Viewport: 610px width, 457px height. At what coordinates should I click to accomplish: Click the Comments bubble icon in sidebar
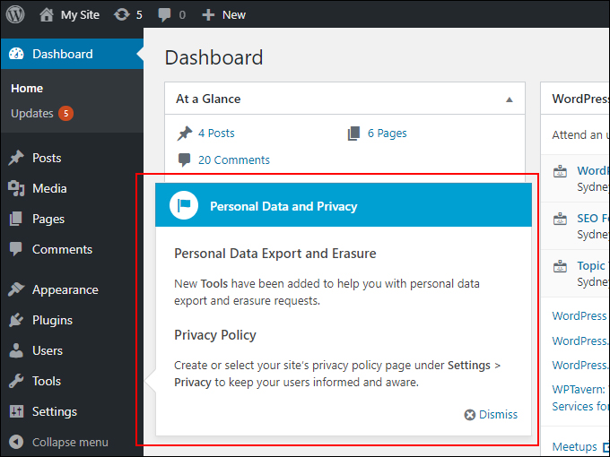[16, 249]
